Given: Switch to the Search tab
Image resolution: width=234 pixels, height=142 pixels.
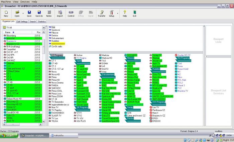Looking at the screenshot, I should click(x=33, y=21).
